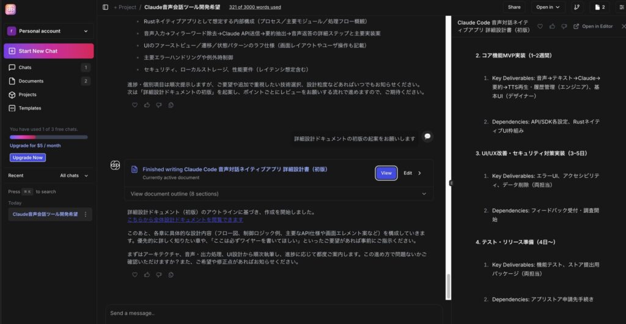Open the documents count button showing 2
Image resolution: width=626 pixels, height=324 pixels.
600,7
